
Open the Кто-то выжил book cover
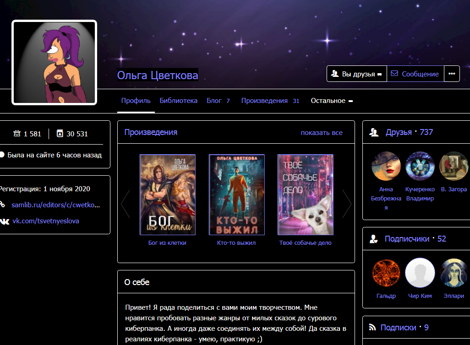pyautogui.click(x=236, y=194)
